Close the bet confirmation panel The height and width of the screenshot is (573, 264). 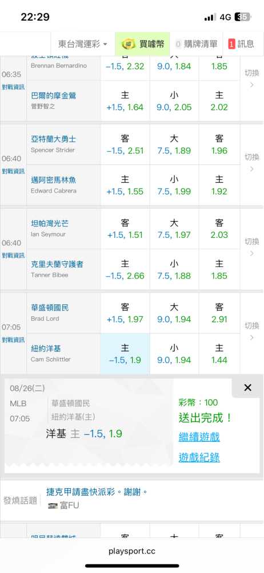247,388
